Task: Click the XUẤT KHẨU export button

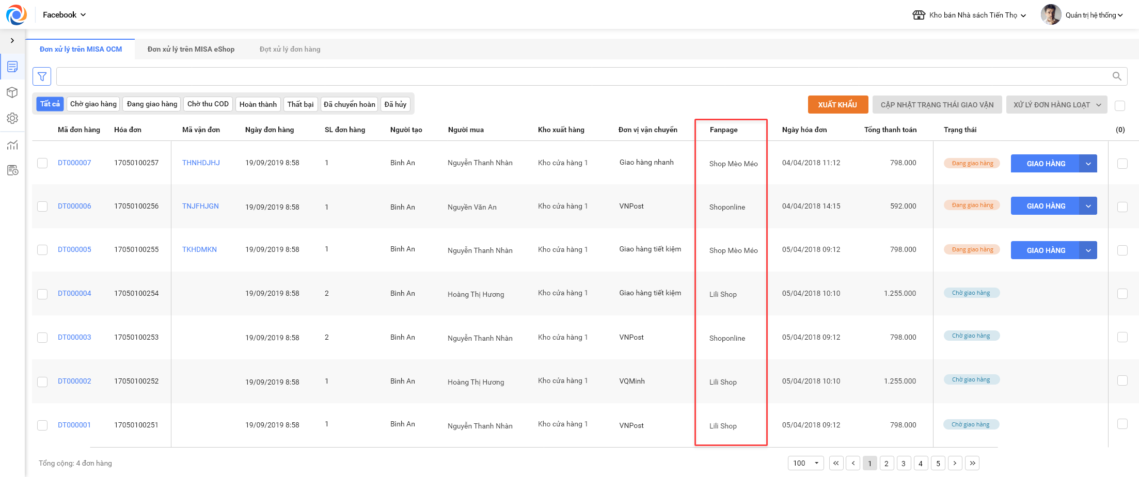Action: (x=837, y=105)
